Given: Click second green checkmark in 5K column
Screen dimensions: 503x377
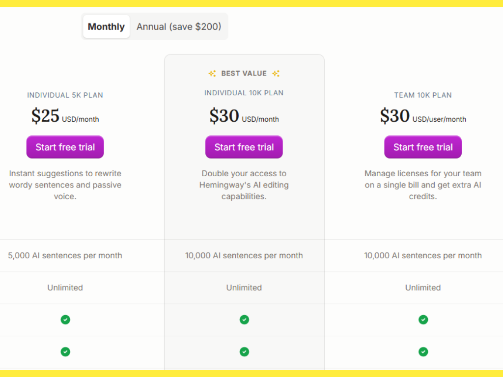Looking at the screenshot, I should tap(65, 351).
